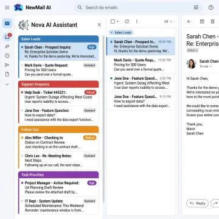
Task: Open the snoozed clock sidebar icon
Action: [x=7, y=56]
